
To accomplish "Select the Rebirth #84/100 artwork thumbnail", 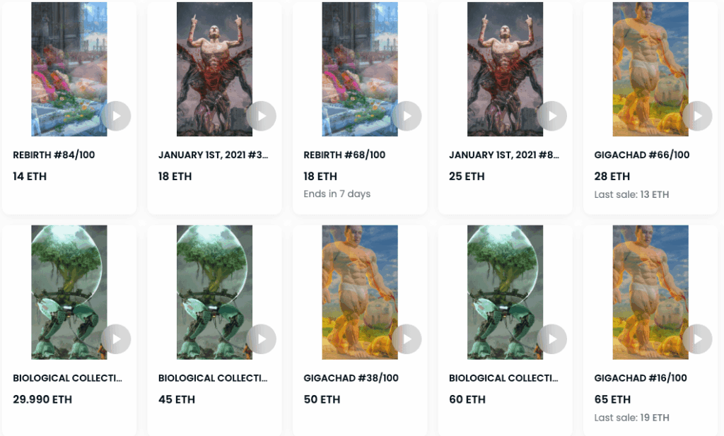I will click(69, 69).
